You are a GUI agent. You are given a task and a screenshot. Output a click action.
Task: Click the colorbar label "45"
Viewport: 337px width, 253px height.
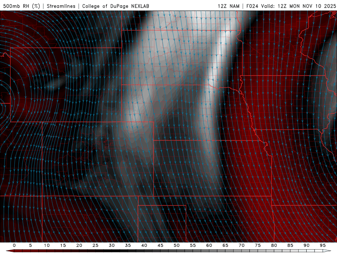click(160, 245)
